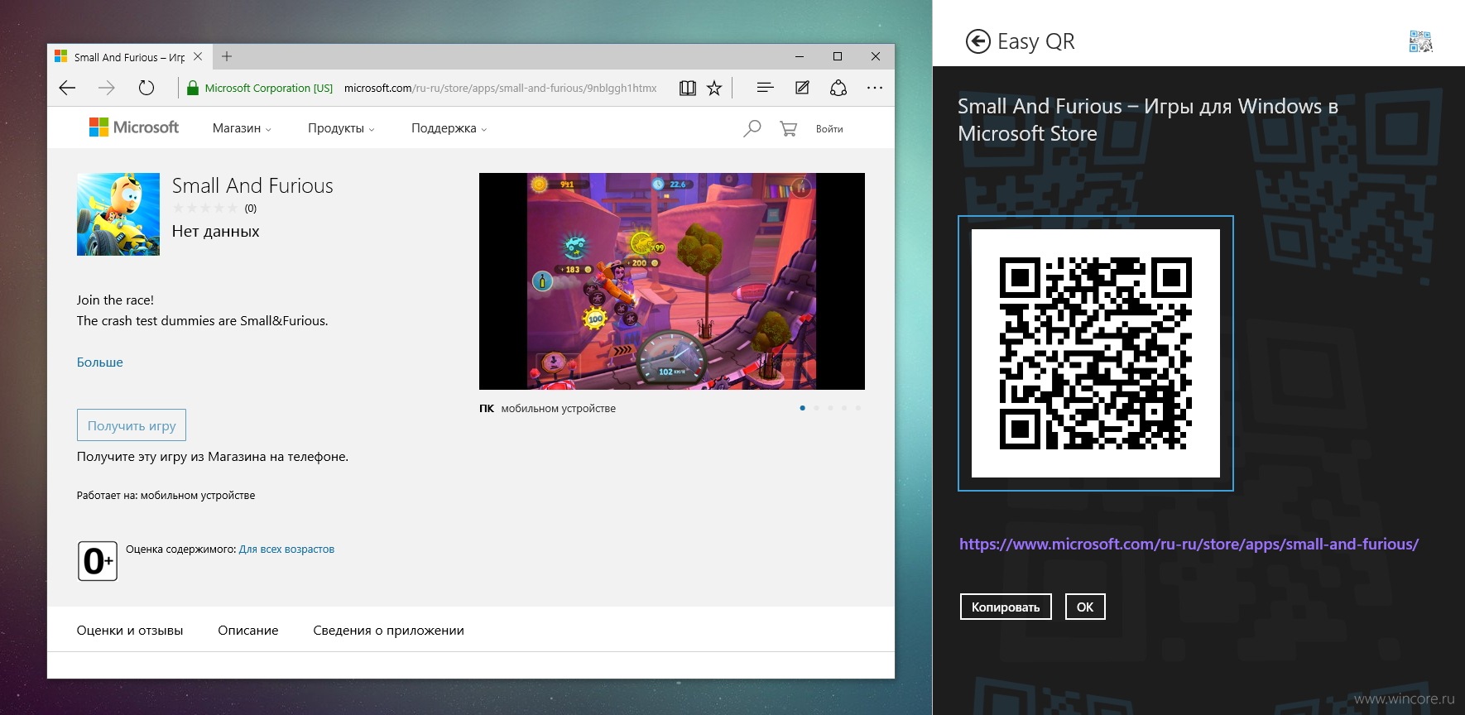Maximize the Edge browser window

click(x=838, y=56)
